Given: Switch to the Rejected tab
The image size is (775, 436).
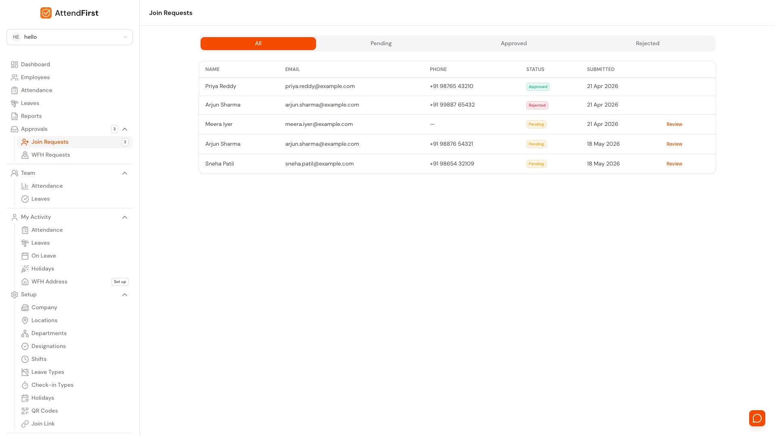Looking at the screenshot, I should click(x=647, y=44).
